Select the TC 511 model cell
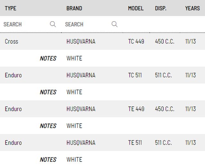 click(135, 75)
